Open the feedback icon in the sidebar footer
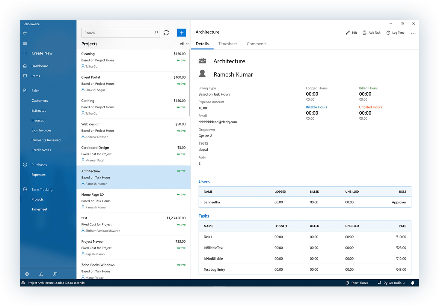The width and height of the screenshot is (439, 306). point(55,274)
